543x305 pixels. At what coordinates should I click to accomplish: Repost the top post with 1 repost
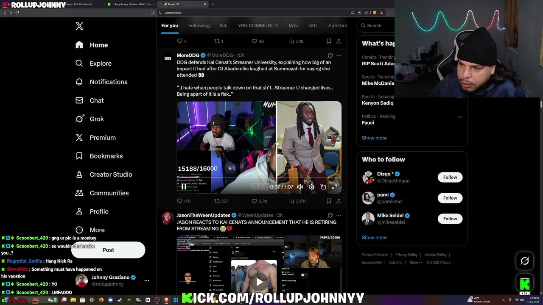coord(218,41)
